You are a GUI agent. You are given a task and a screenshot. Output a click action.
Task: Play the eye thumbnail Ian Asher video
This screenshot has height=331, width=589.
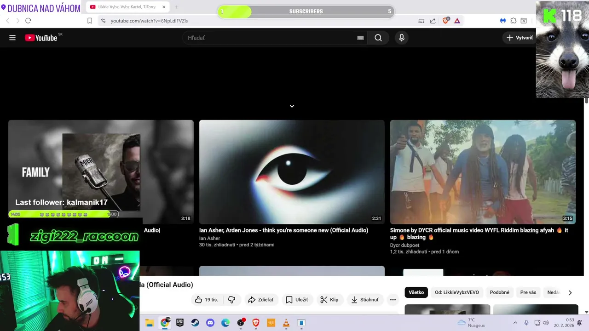(292, 172)
